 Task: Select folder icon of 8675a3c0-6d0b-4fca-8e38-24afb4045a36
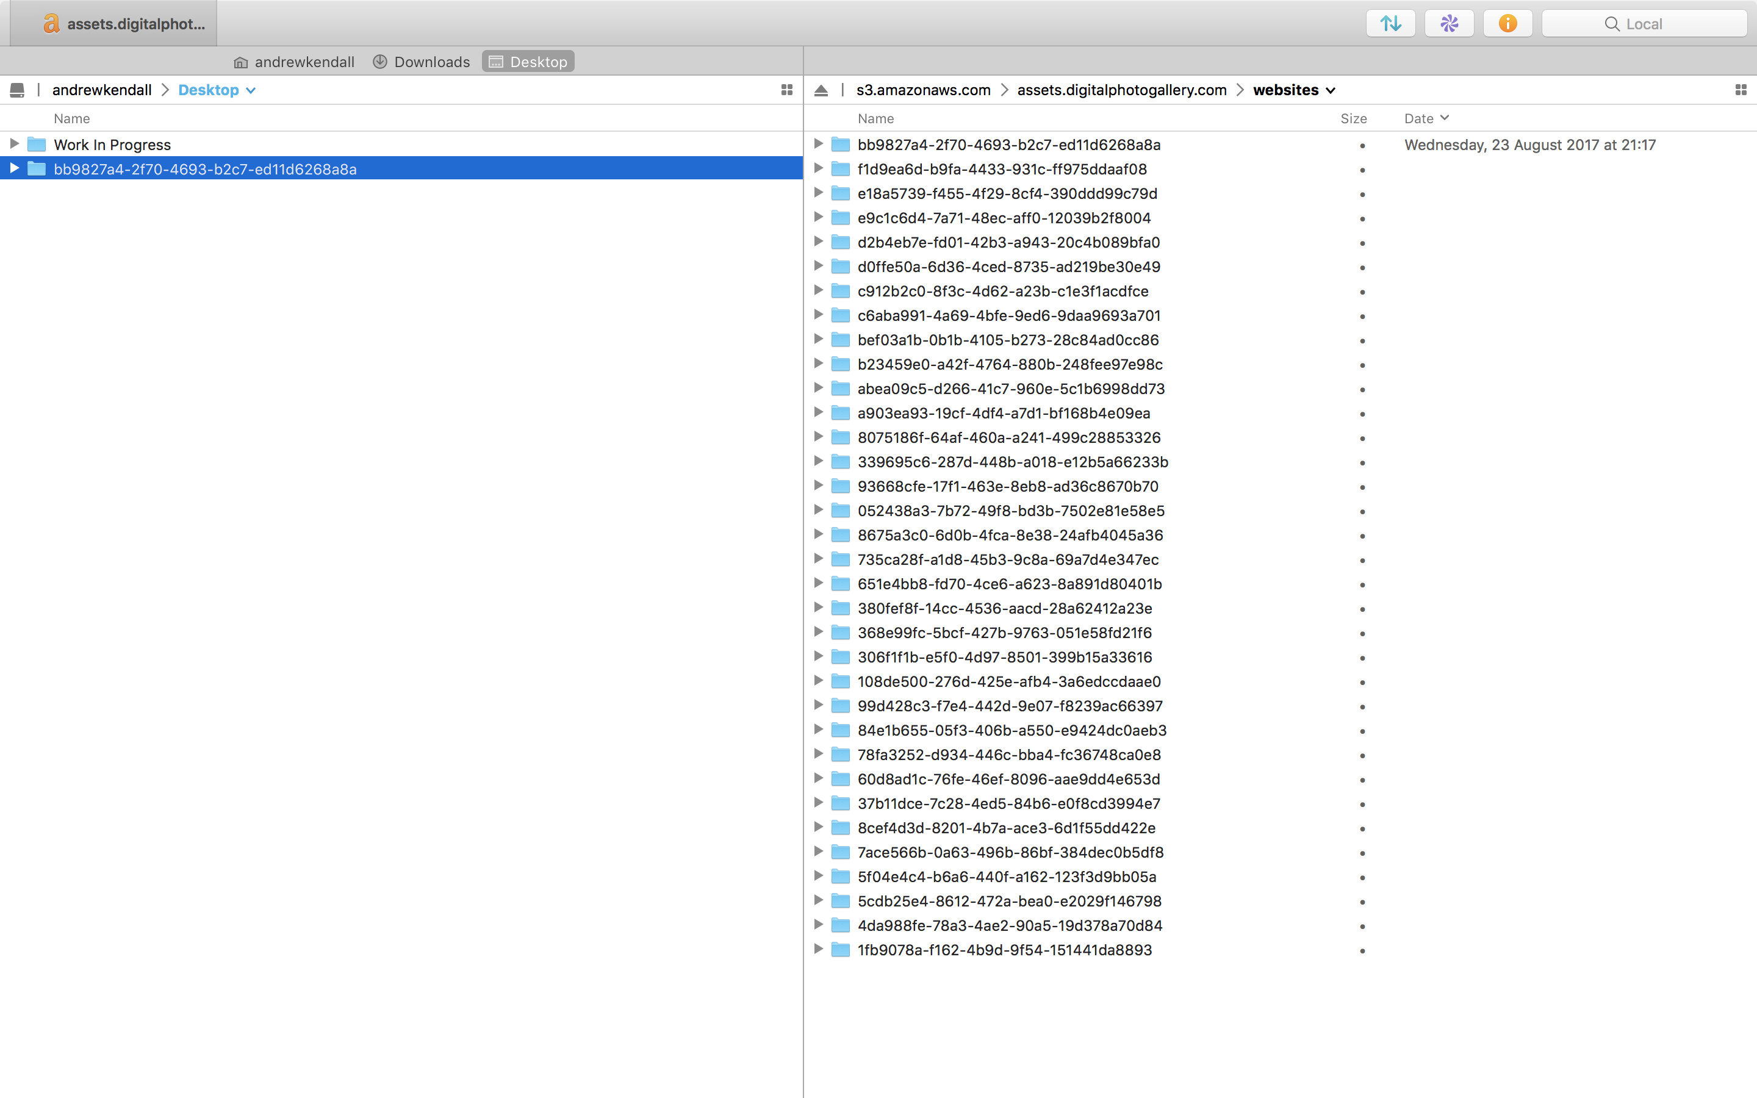840,535
